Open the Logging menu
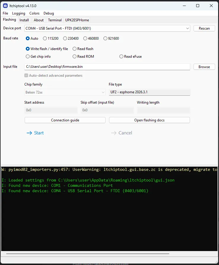Screen dimensions: 219x265 point(19,13)
